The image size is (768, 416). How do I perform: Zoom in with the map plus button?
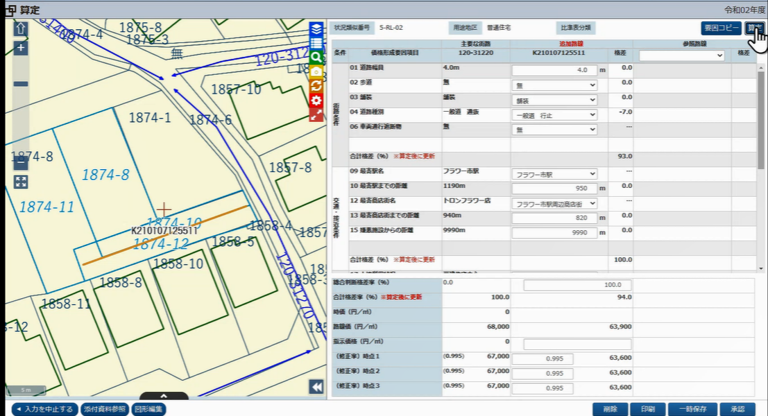(x=21, y=48)
